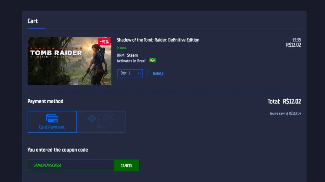The height and width of the screenshot is (182, 325).
Task: Click the green In stock label
Action: [x=122, y=48]
